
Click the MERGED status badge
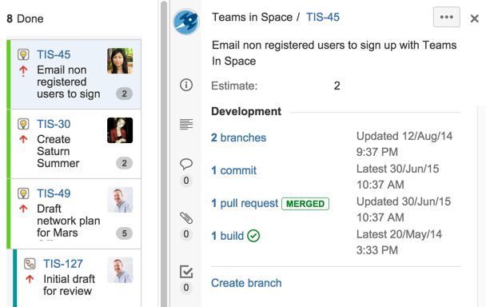point(305,204)
